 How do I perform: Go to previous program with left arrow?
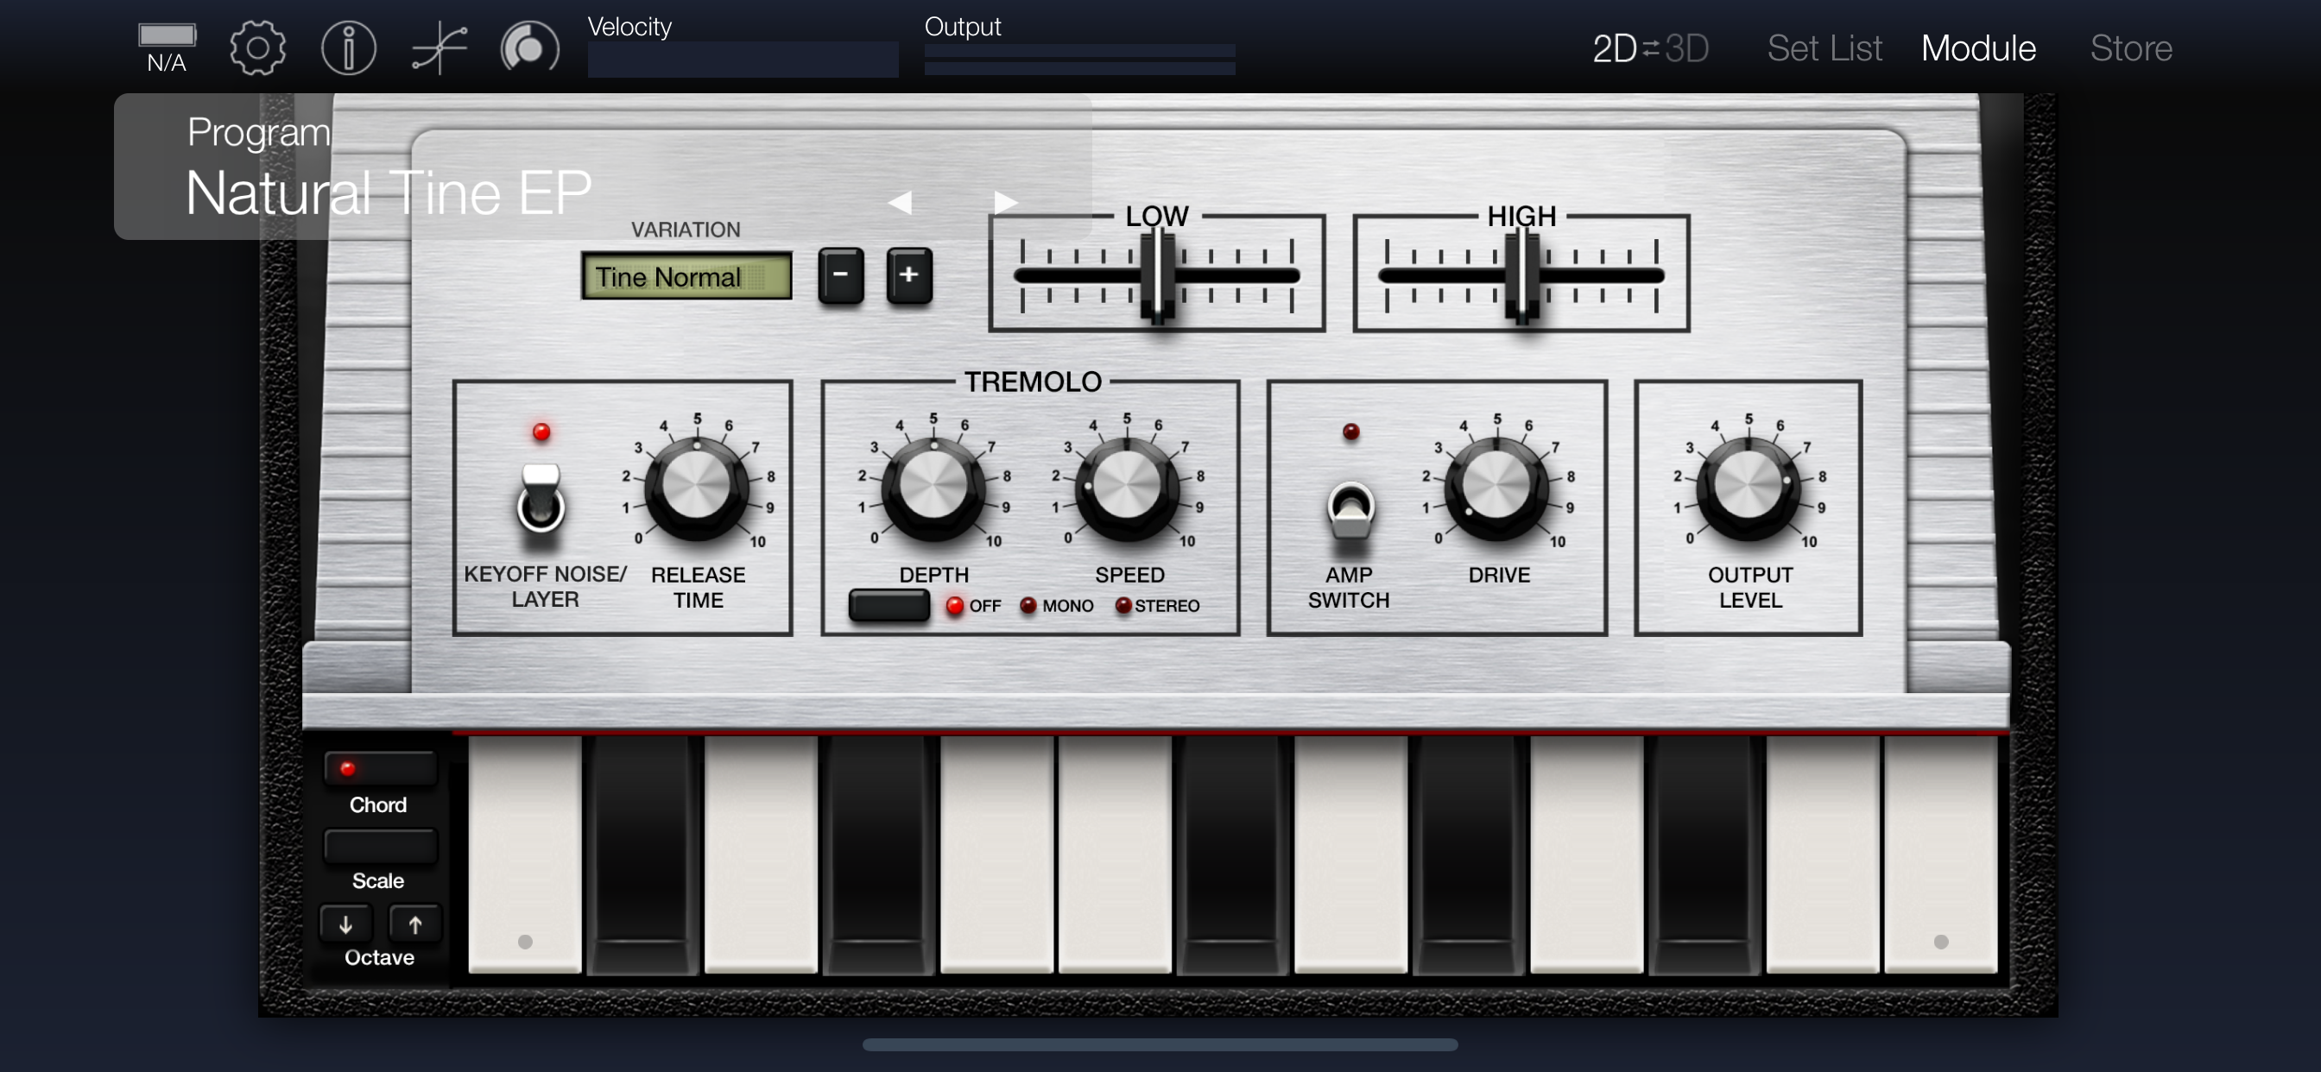(x=900, y=202)
